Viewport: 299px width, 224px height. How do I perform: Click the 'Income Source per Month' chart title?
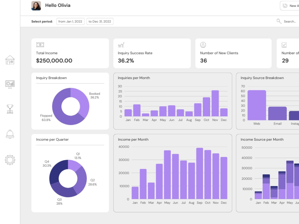pos(262,139)
